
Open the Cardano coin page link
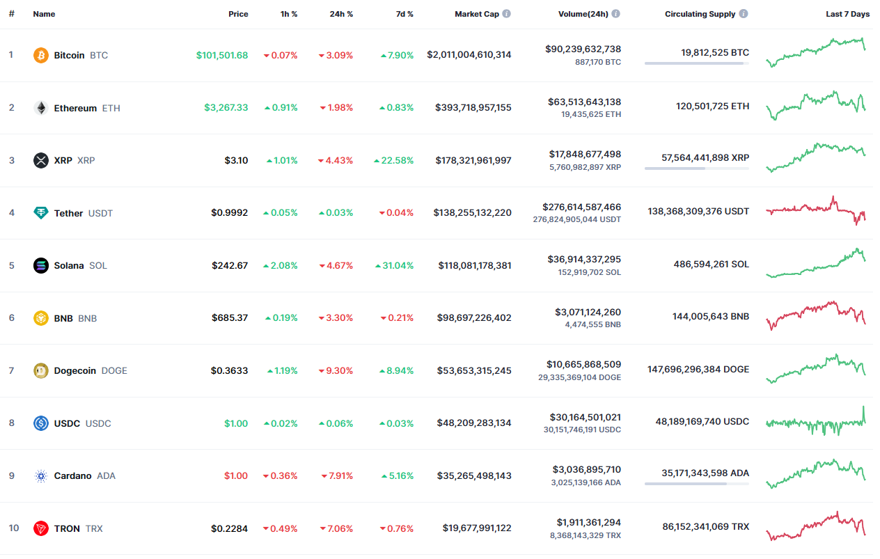click(x=73, y=475)
